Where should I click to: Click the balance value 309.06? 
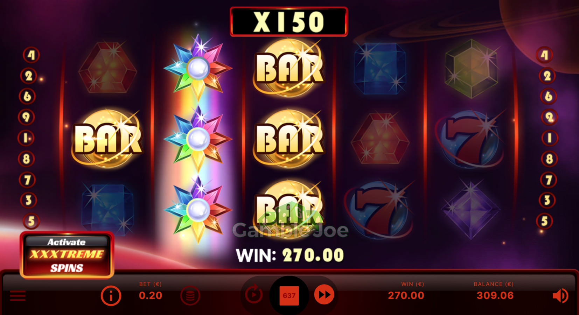495,295
